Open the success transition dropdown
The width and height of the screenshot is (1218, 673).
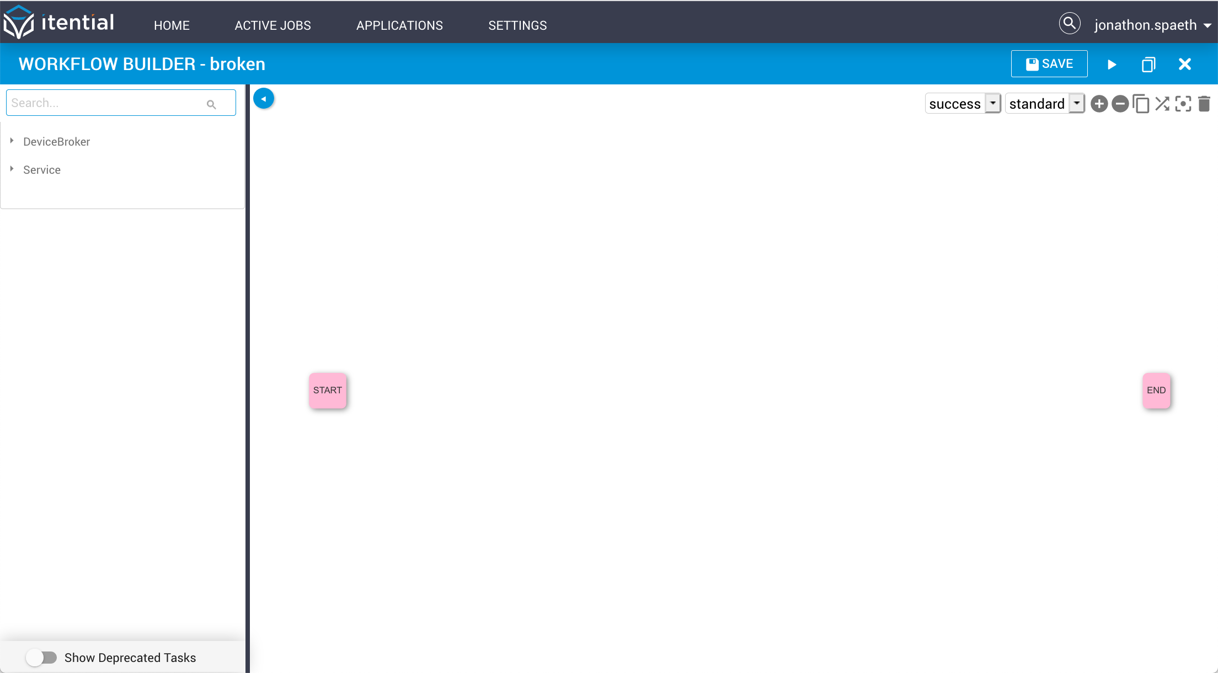(963, 104)
